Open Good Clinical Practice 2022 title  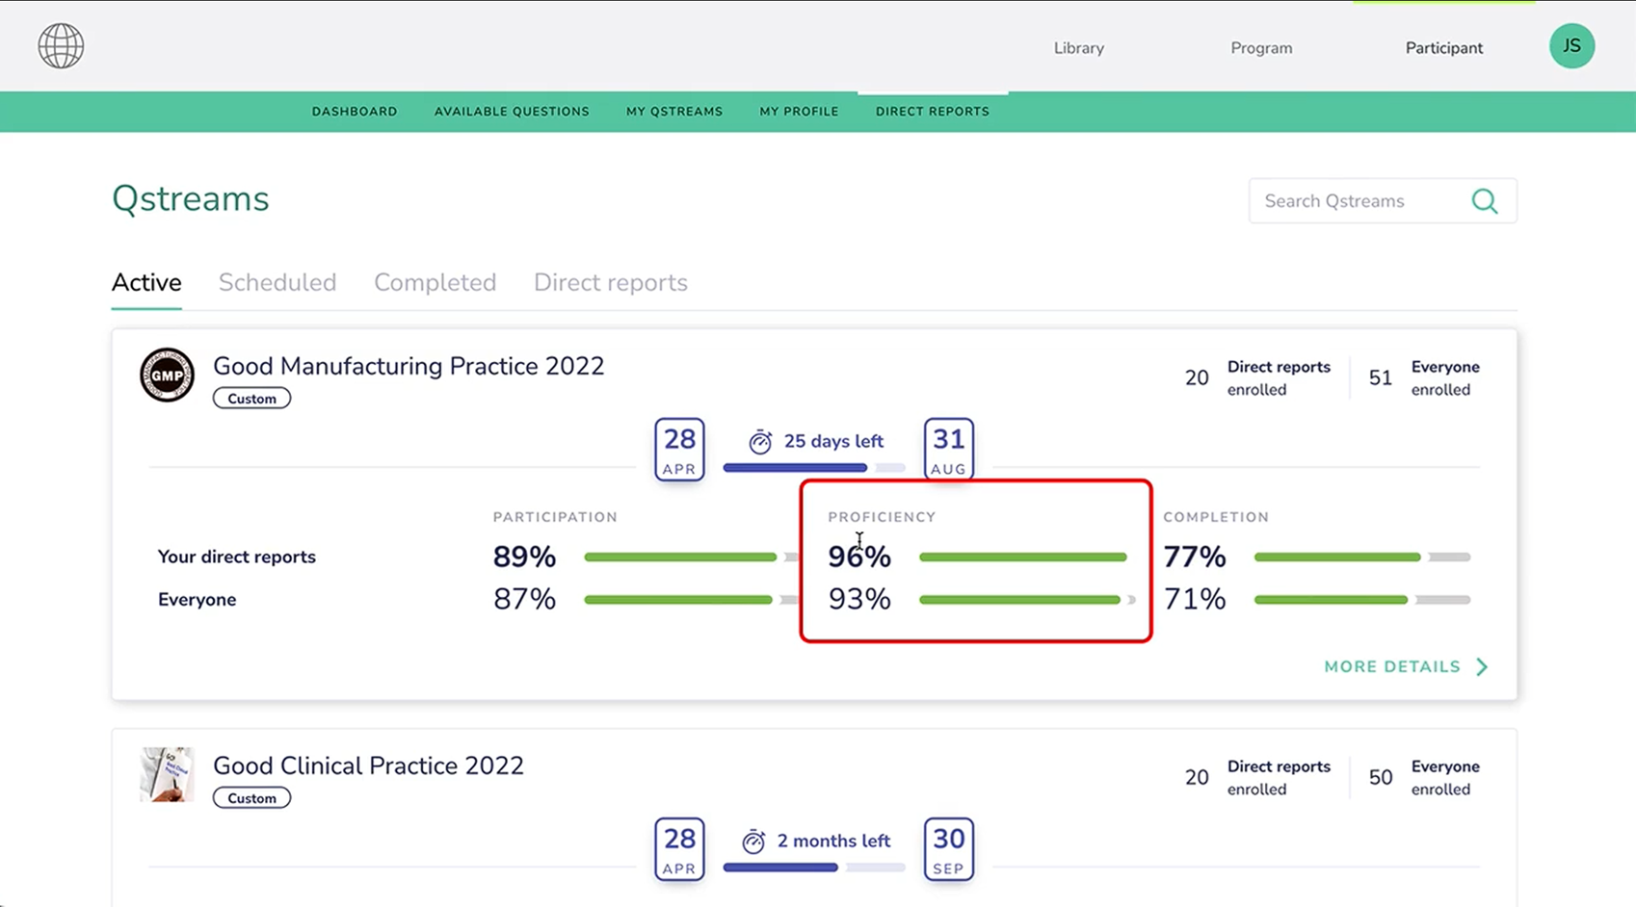(368, 765)
